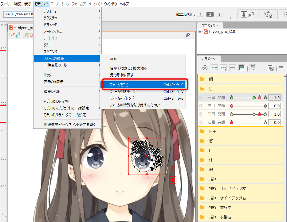Click the 右目 開閉 parameter slider red key
Image resolution: width=287 pixels, height=222 pixels.
point(260,114)
